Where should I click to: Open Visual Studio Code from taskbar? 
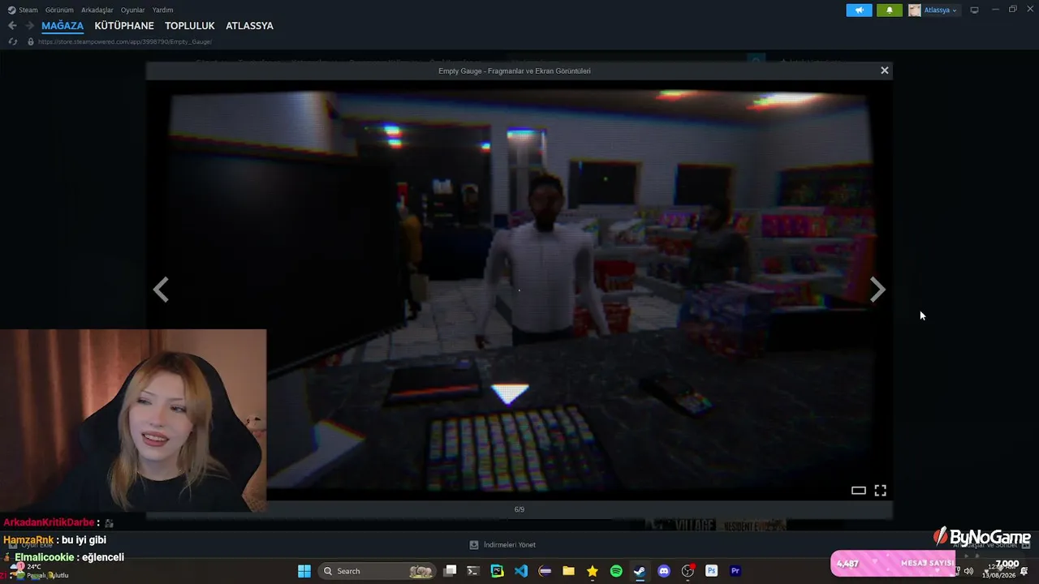pos(521,571)
